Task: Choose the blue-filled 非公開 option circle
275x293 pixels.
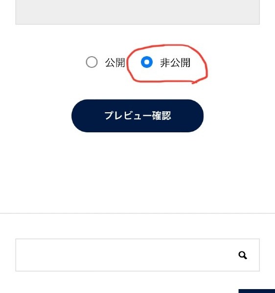Action: (147, 62)
